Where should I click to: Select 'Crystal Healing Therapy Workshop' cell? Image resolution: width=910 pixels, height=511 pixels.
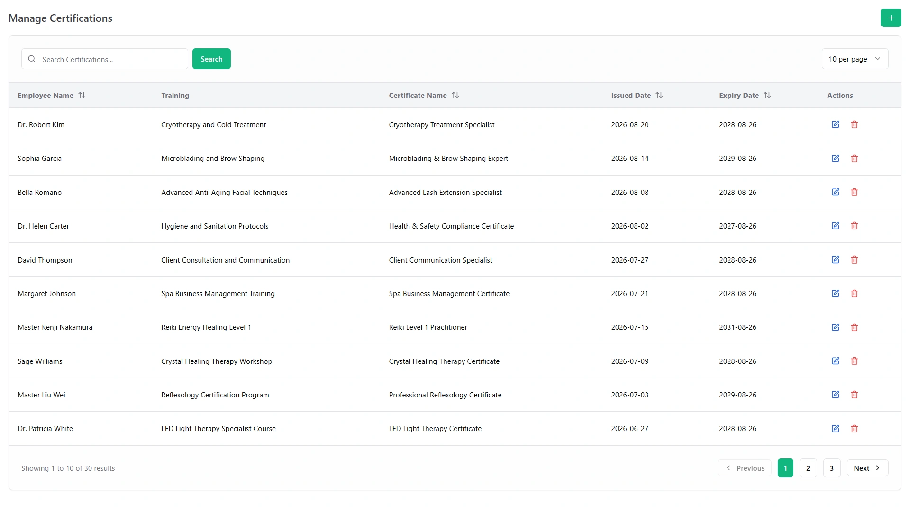217,361
